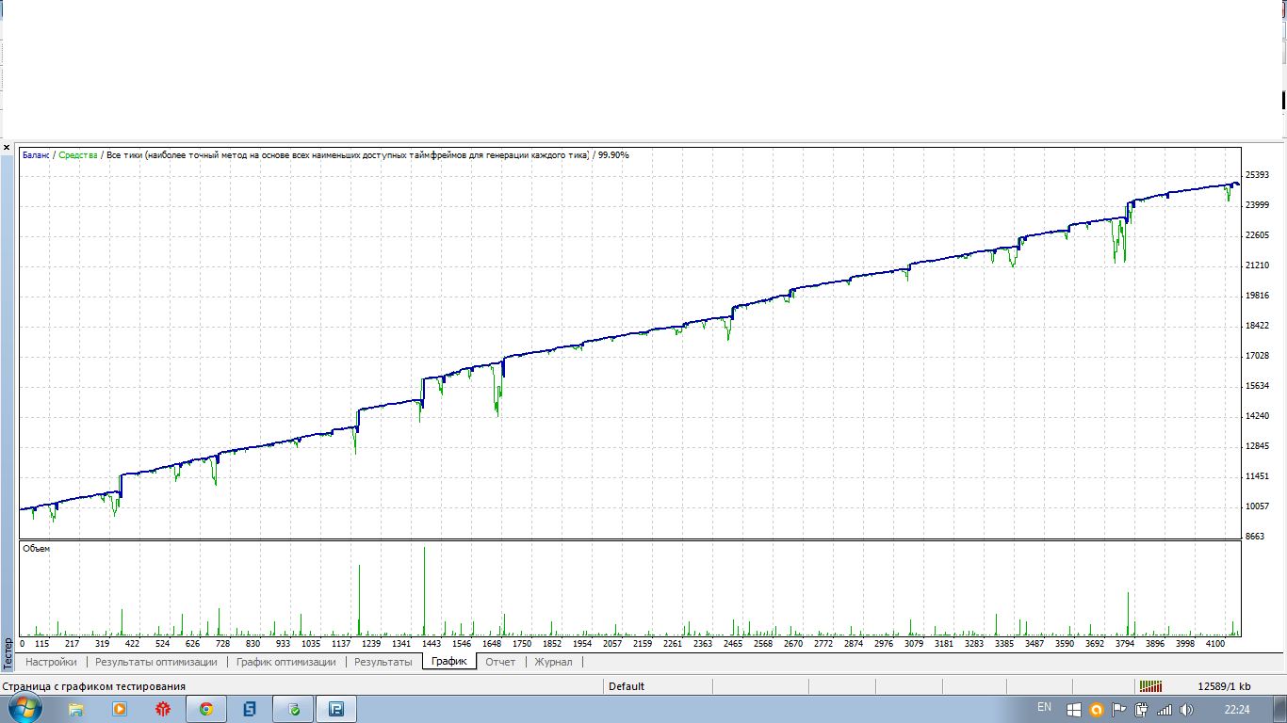Click the Баланс legend label
Image resolution: width=1287 pixels, height=723 pixels.
click(x=37, y=154)
